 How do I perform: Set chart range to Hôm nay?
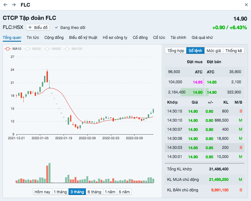coord(42,192)
